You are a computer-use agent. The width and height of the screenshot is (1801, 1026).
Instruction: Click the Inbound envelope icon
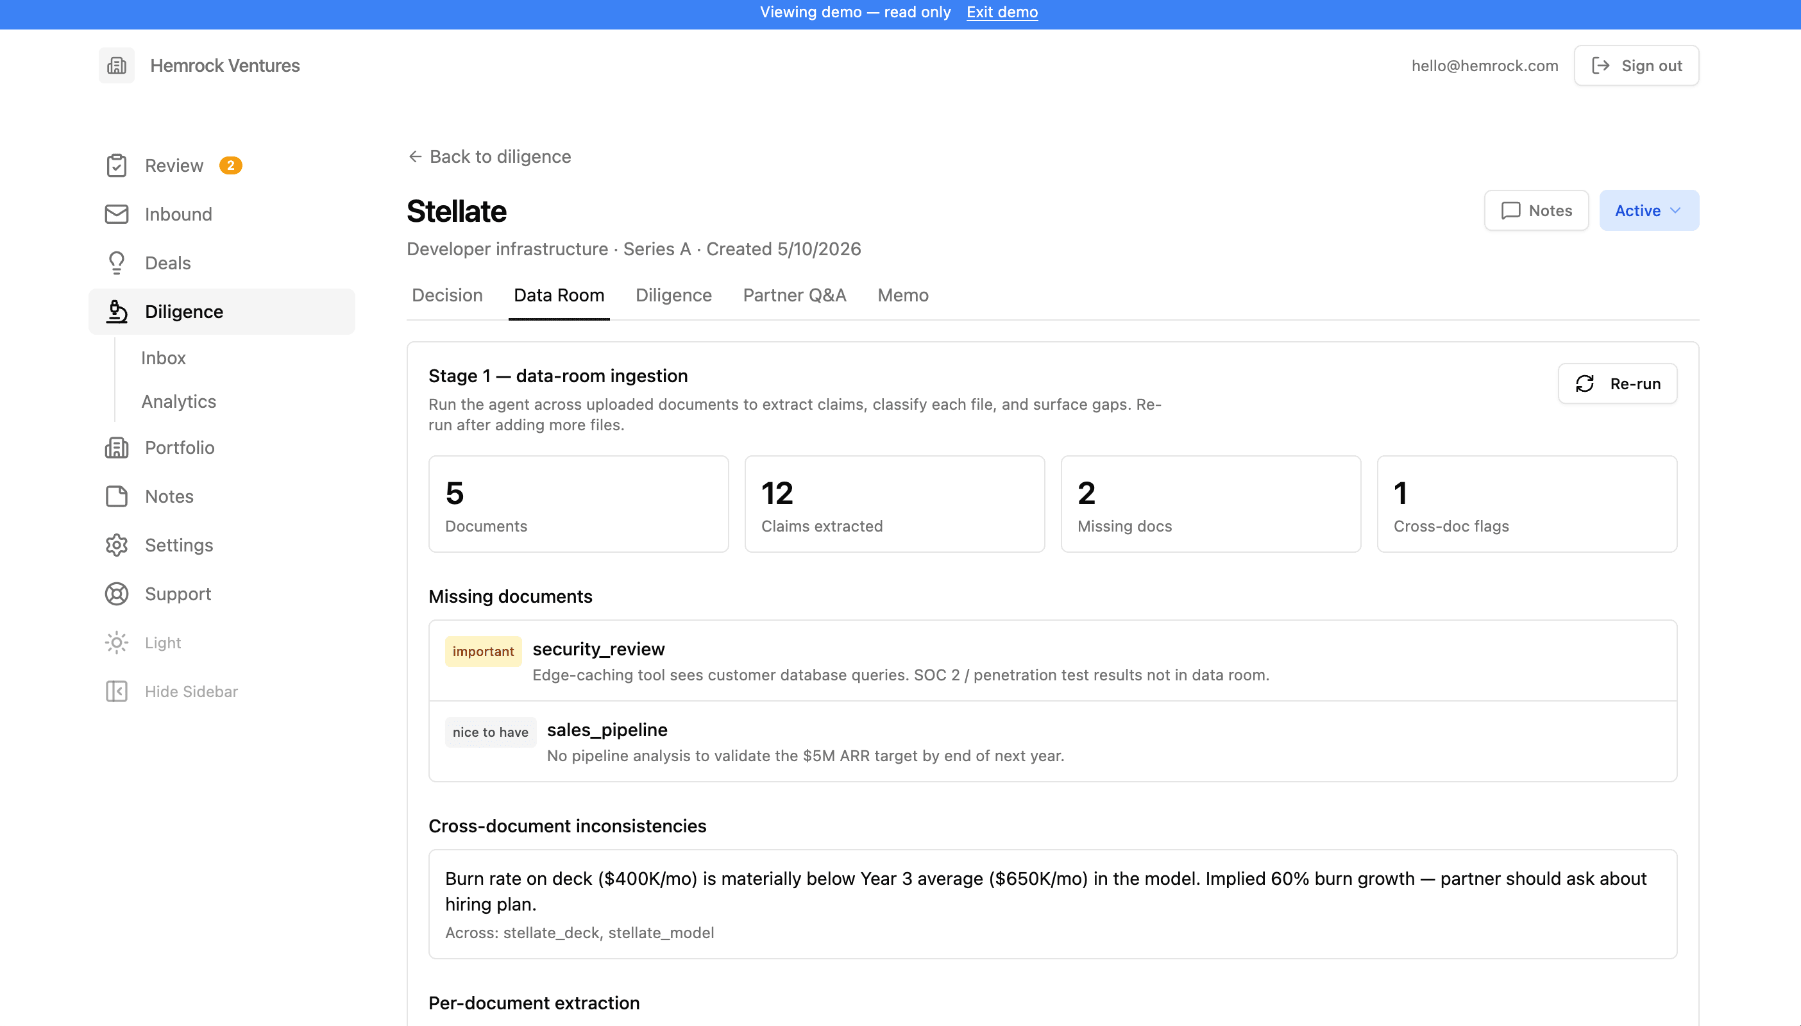(116, 214)
